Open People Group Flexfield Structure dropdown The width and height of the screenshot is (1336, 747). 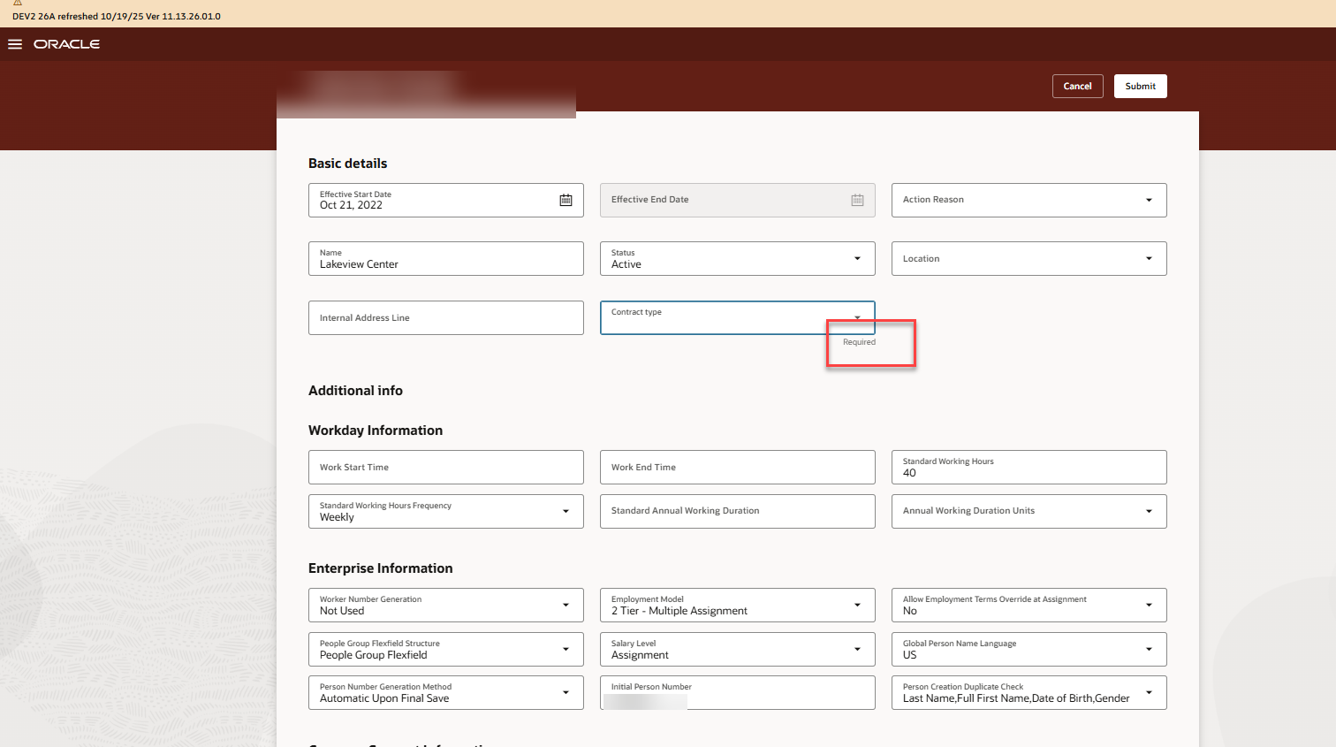(x=566, y=649)
